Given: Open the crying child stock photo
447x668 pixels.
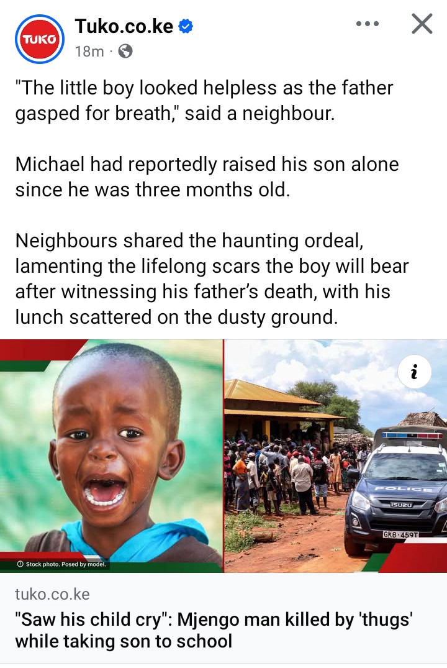Looking at the screenshot, I should [x=111, y=456].
